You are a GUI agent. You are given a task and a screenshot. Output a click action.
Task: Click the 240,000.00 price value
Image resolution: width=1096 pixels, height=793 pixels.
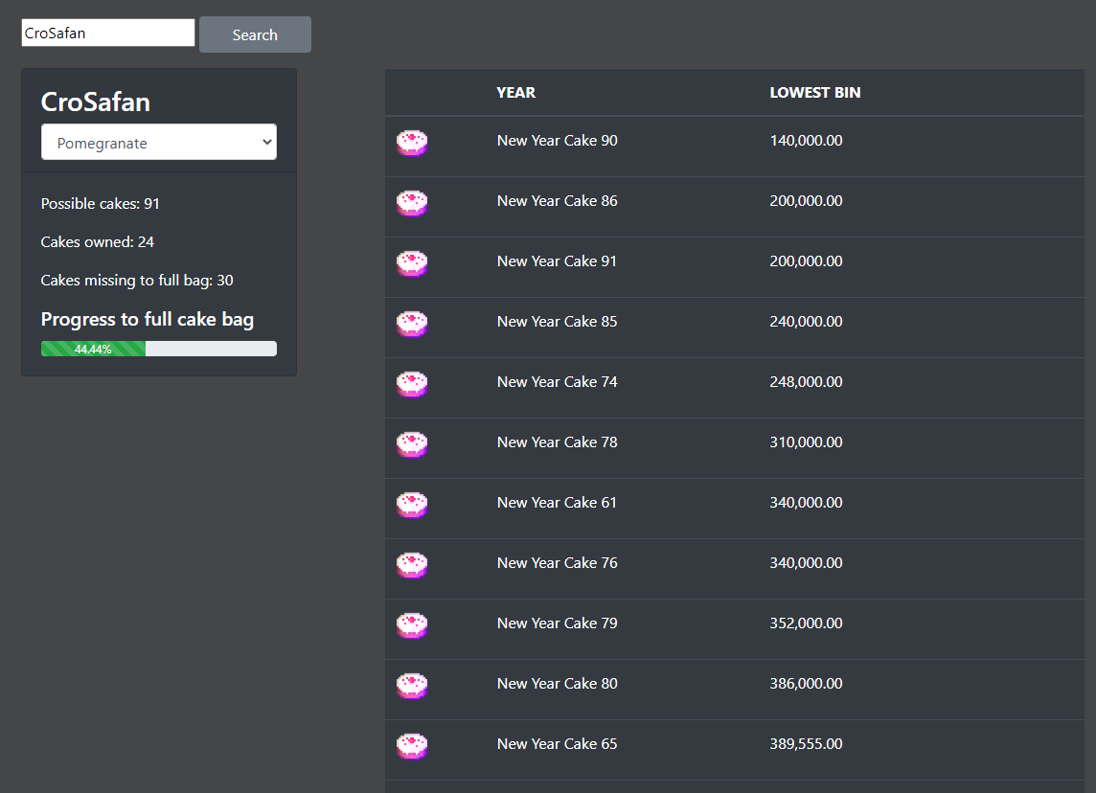(x=806, y=322)
